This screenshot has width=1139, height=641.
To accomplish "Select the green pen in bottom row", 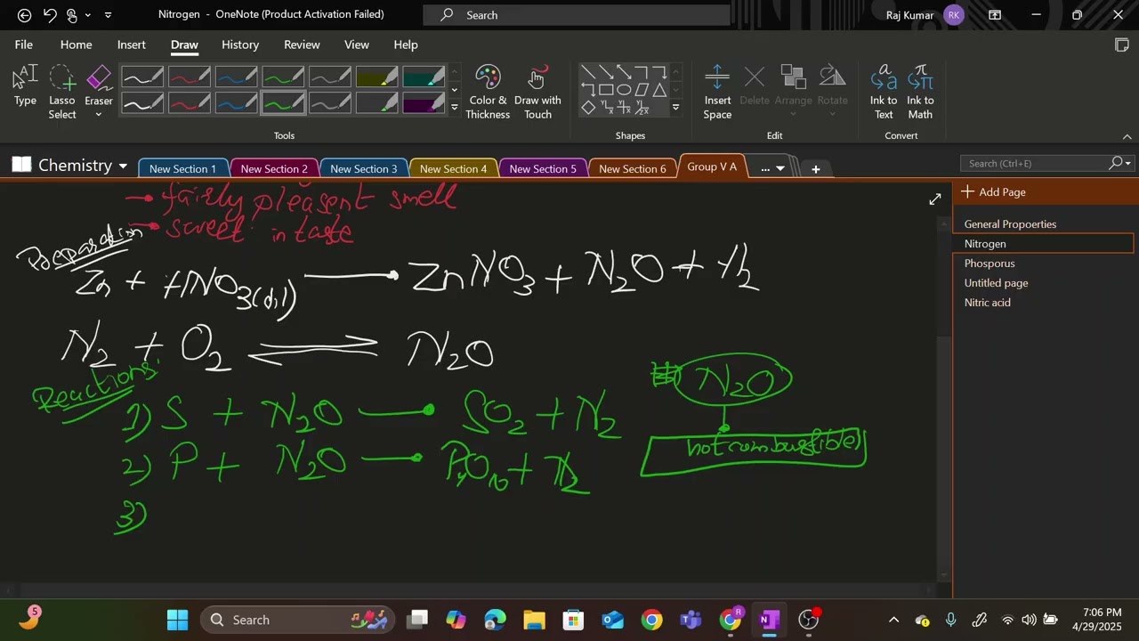I will [283, 104].
